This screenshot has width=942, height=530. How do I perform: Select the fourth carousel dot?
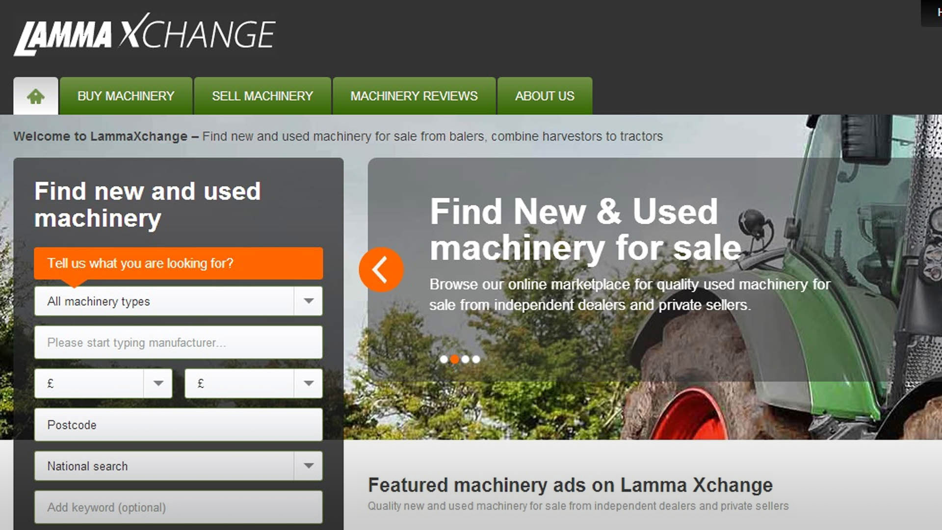tap(476, 359)
